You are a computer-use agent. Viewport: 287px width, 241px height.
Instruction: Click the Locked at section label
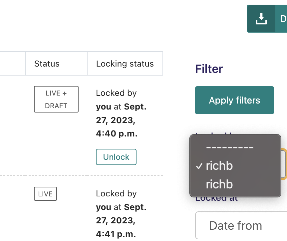pos(216,198)
